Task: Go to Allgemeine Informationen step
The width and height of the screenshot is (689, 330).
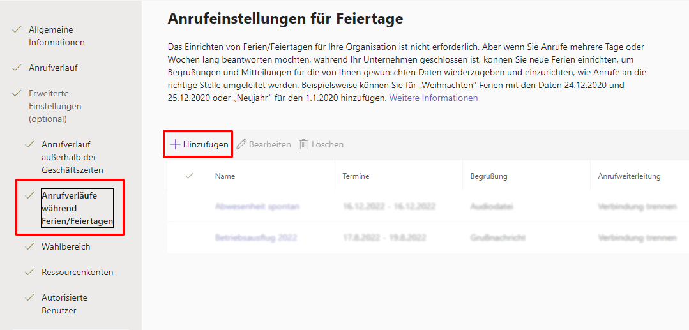Action: tap(56, 36)
